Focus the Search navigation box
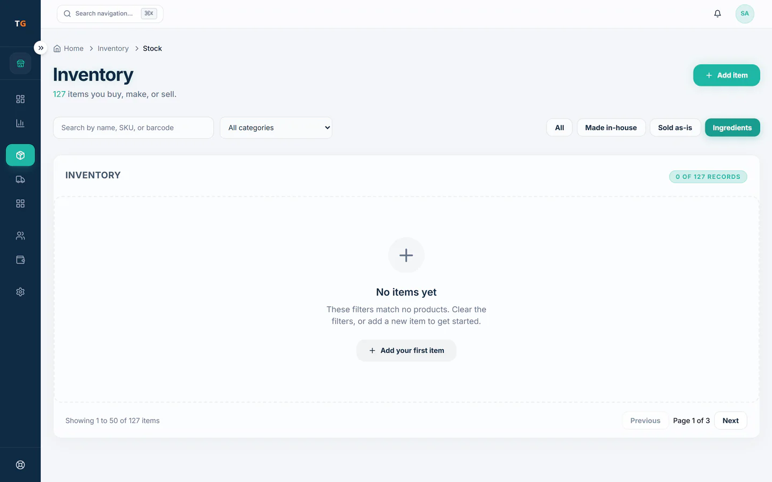Viewport: 772px width, 482px height. point(110,13)
